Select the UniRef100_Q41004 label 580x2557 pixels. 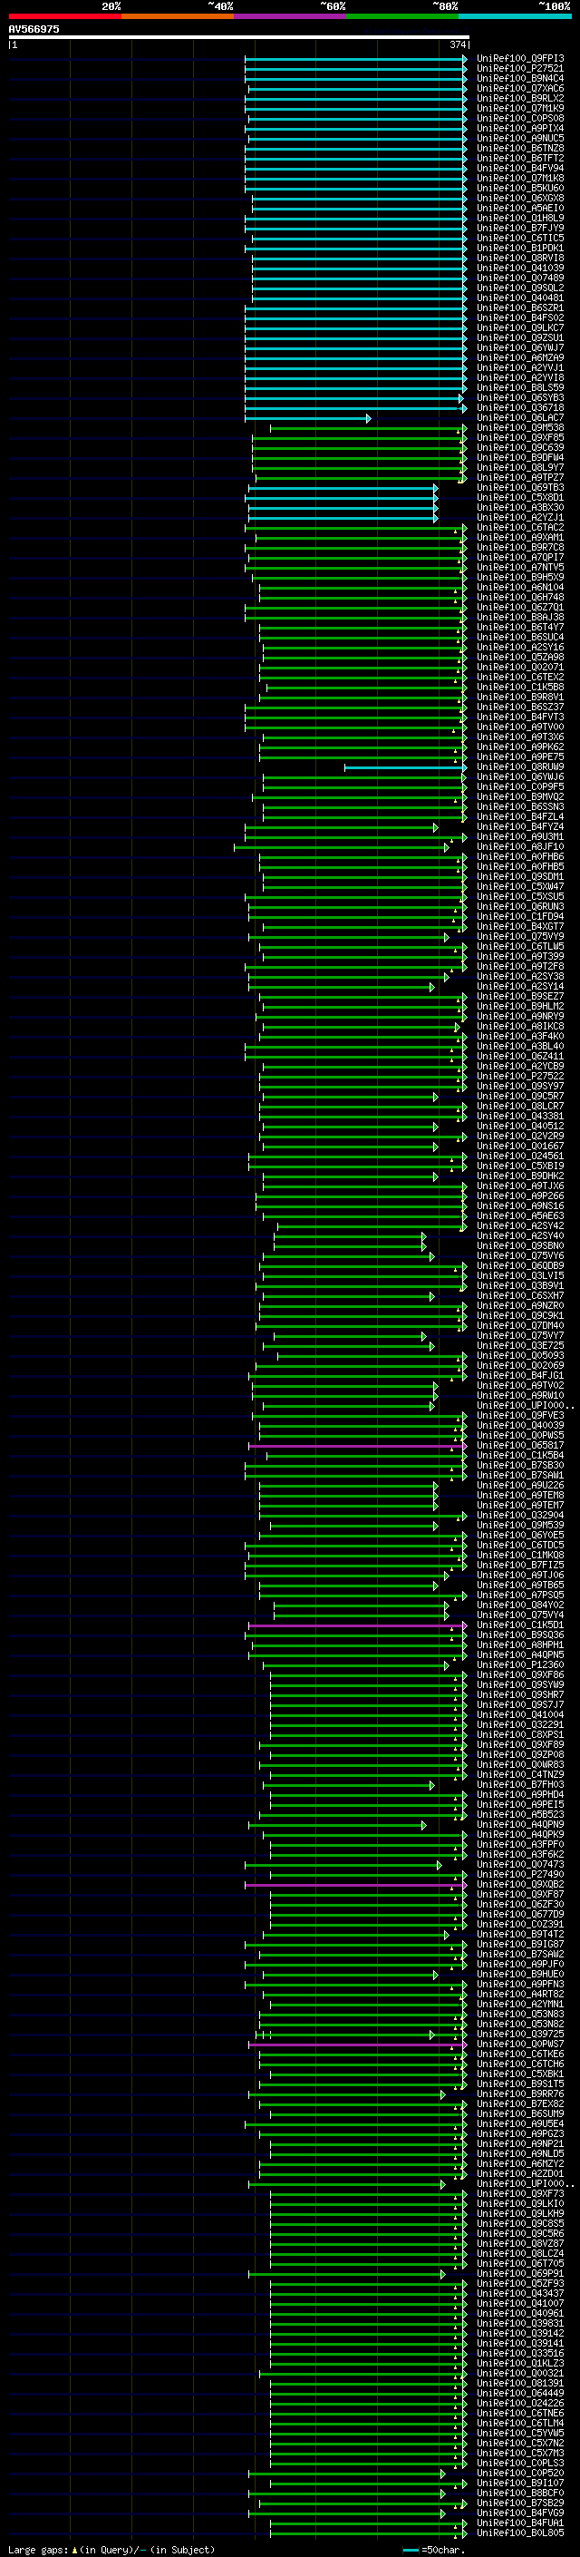click(519, 1714)
